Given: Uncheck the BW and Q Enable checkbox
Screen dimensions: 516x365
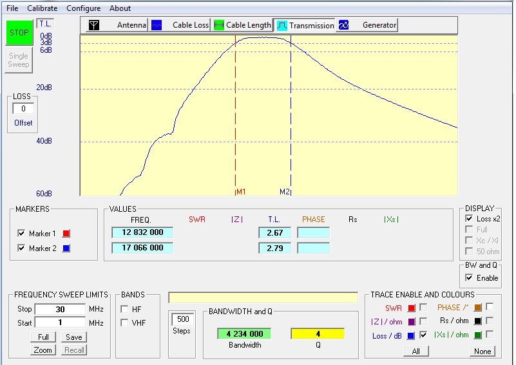Looking at the screenshot, I should [x=469, y=278].
